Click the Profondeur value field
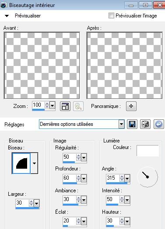 coord(69,178)
